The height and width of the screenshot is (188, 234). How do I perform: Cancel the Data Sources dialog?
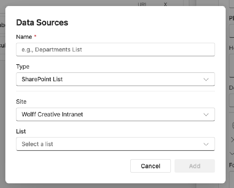tap(150, 166)
